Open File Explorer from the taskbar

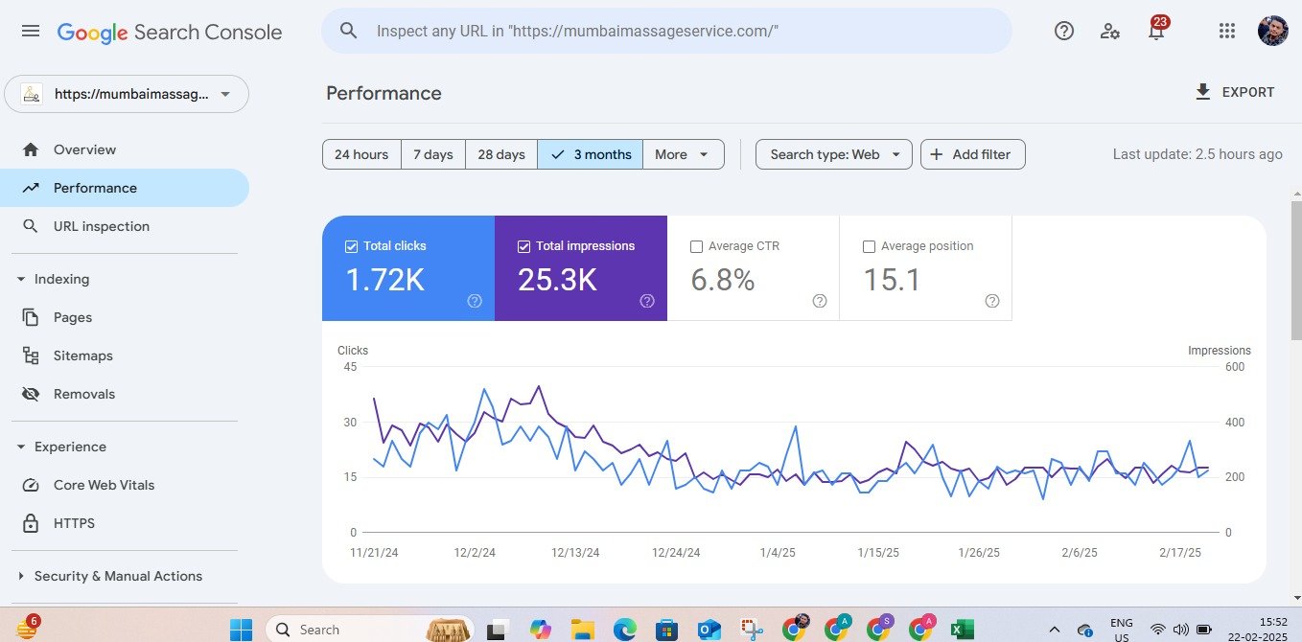click(582, 630)
